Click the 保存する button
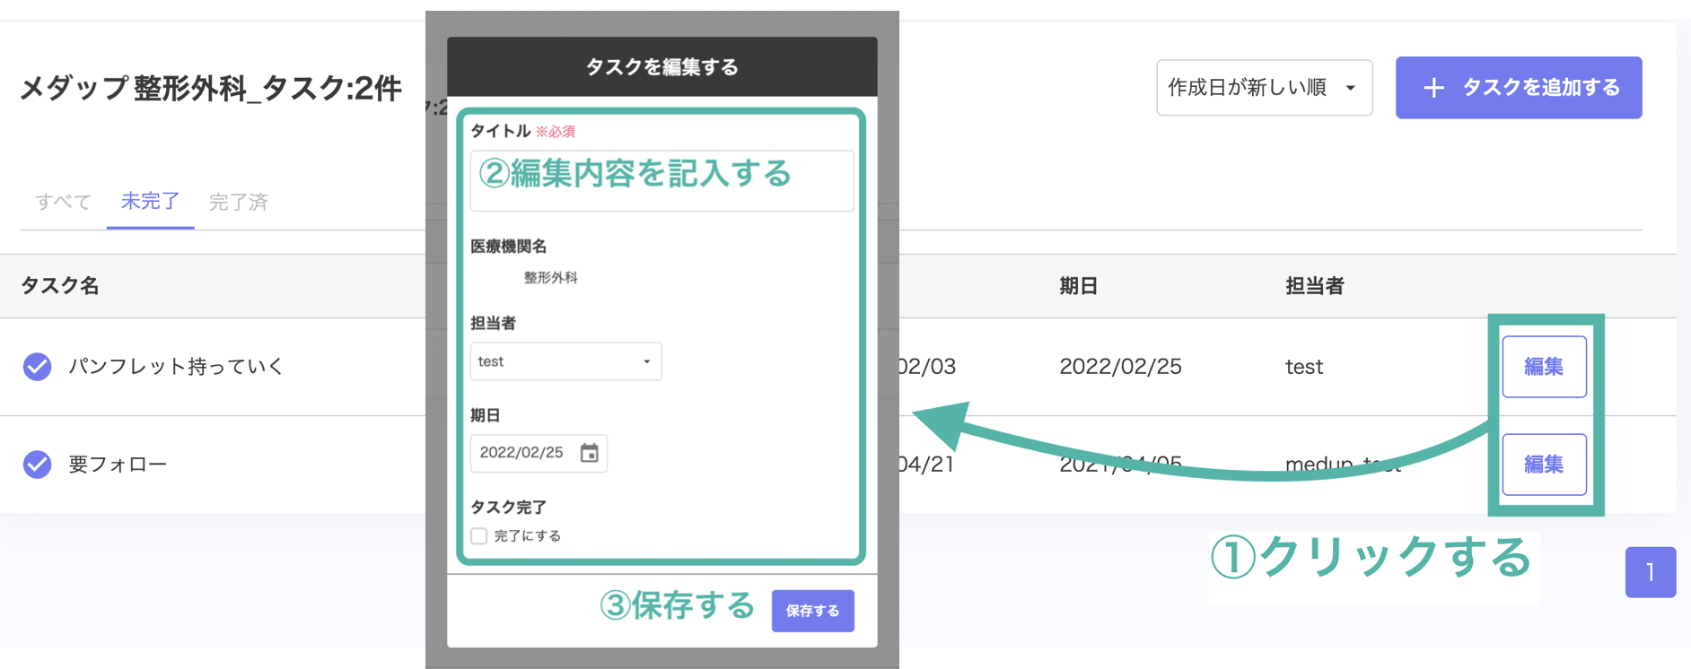This screenshot has width=1691, height=669. [x=812, y=611]
